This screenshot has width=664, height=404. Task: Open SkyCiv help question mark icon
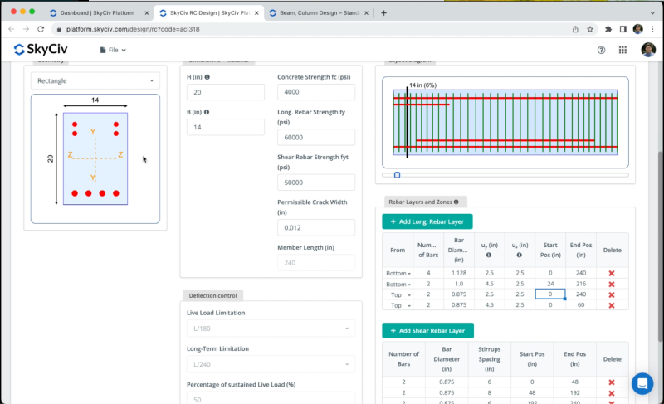coord(601,50)
